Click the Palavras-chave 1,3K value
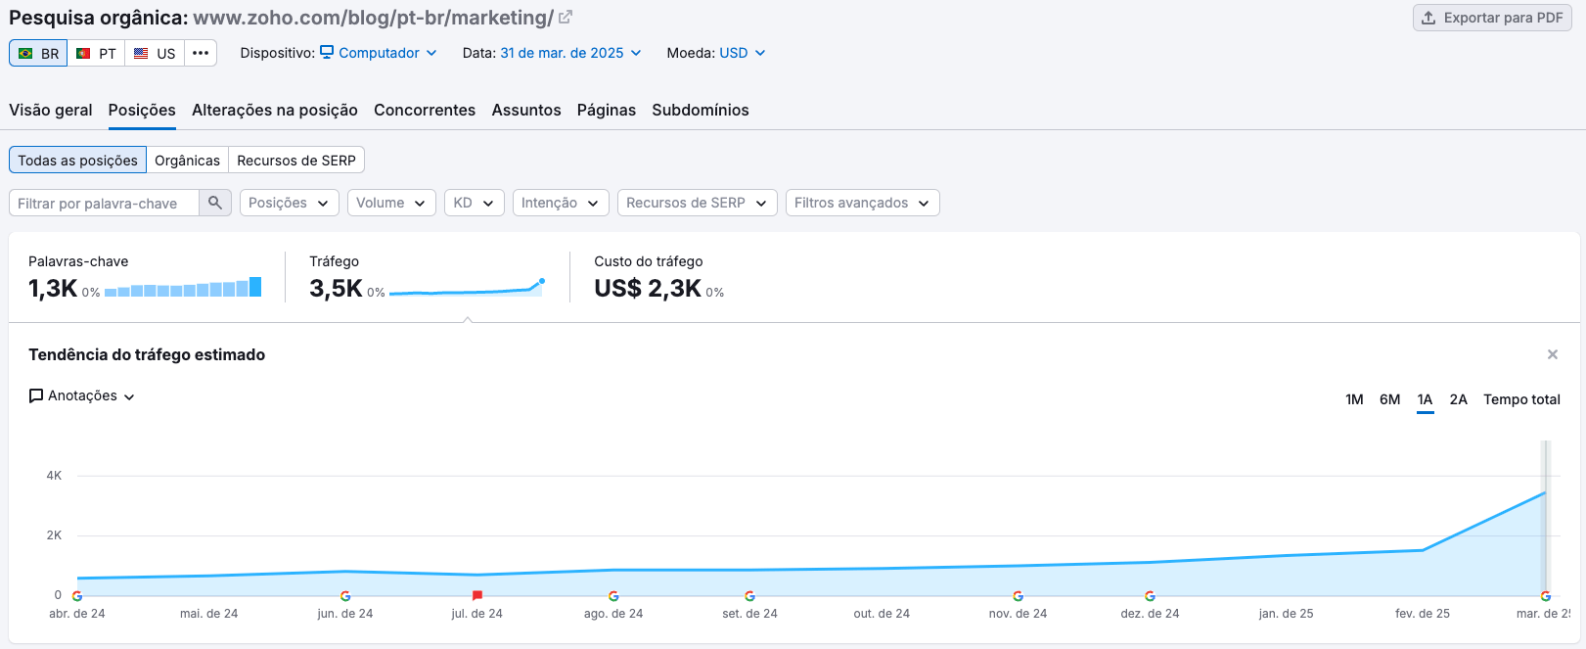1586x649 pixels. coord(53,289)
